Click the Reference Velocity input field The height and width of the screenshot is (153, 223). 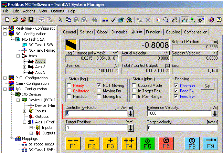tap(180, 113)
